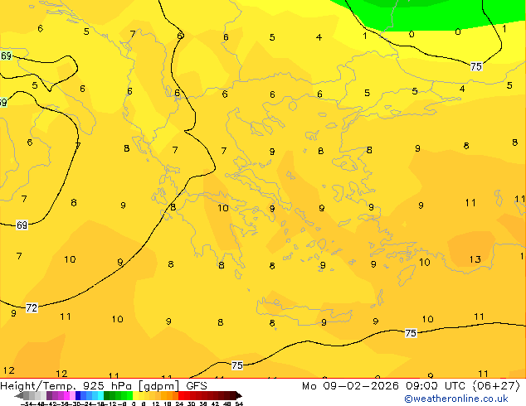Select the dark blue swatch in legend
Screen dimensions: 526x406
pyautogui.click(x=78, y=395)
